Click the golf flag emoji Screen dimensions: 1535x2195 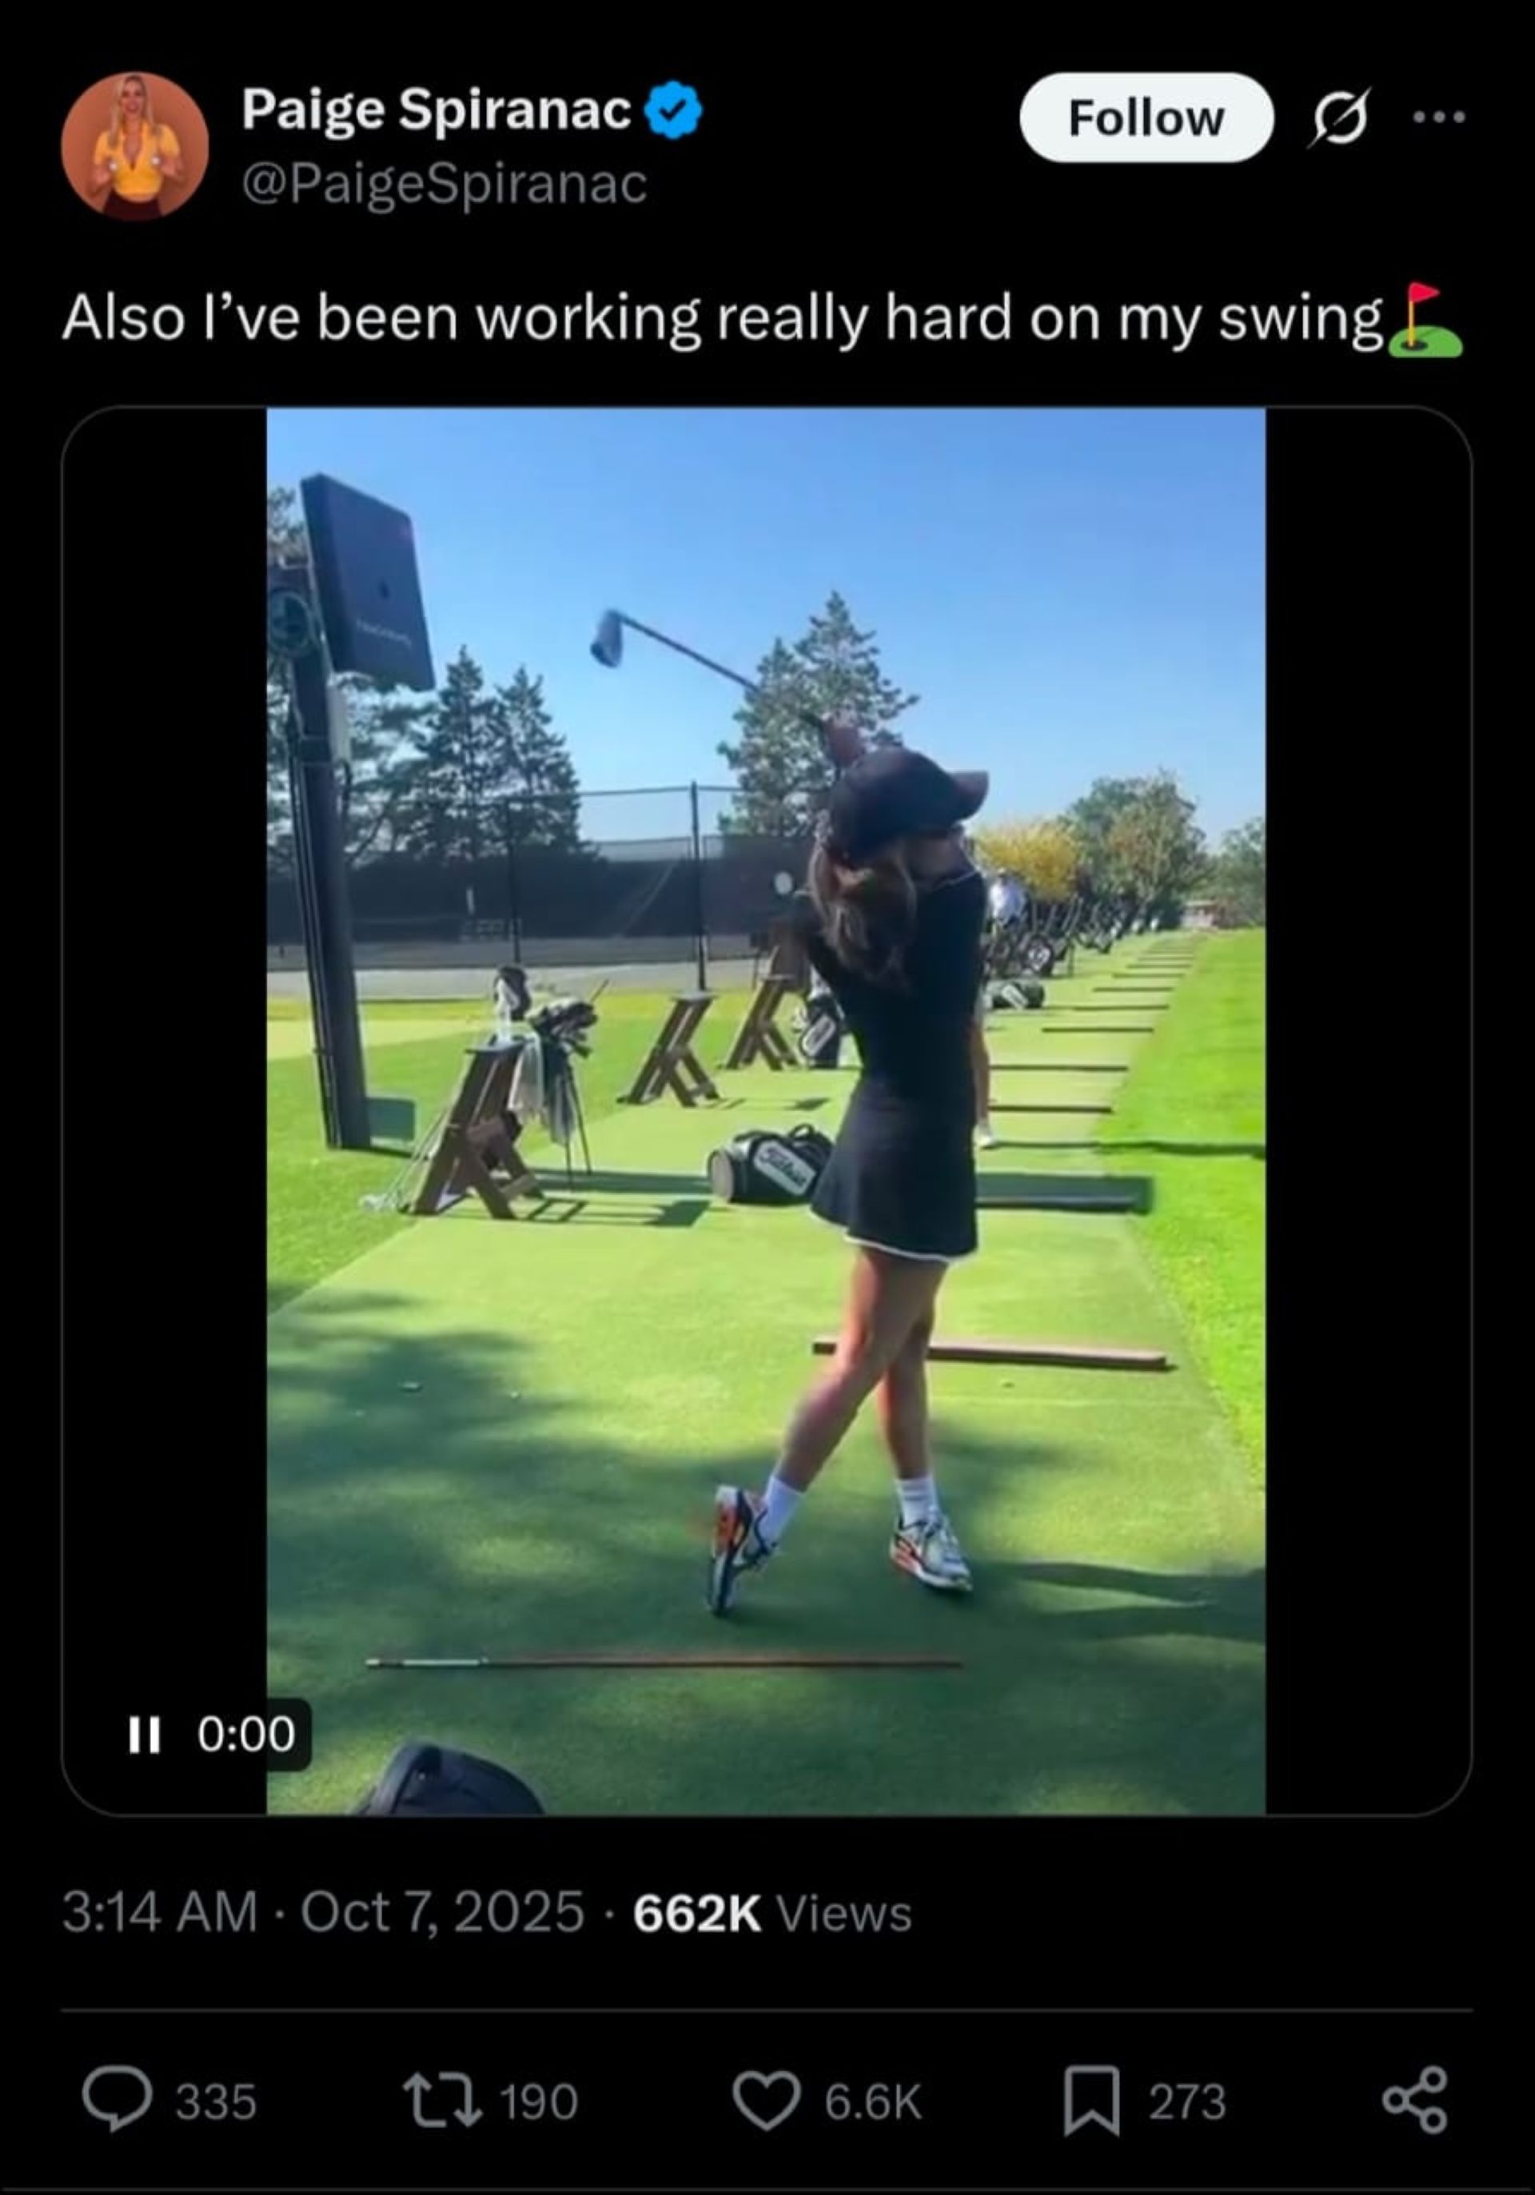[x=1425, y=321]
